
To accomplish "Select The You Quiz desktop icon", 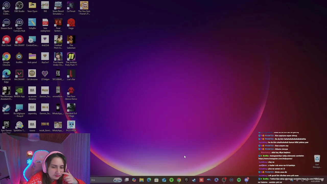I will [84, 8].
